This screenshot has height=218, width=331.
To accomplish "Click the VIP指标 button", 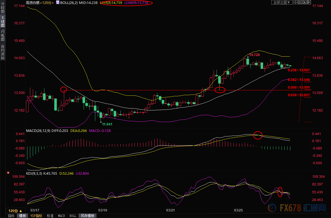I will pyautogui.click(x=36, y=216).
